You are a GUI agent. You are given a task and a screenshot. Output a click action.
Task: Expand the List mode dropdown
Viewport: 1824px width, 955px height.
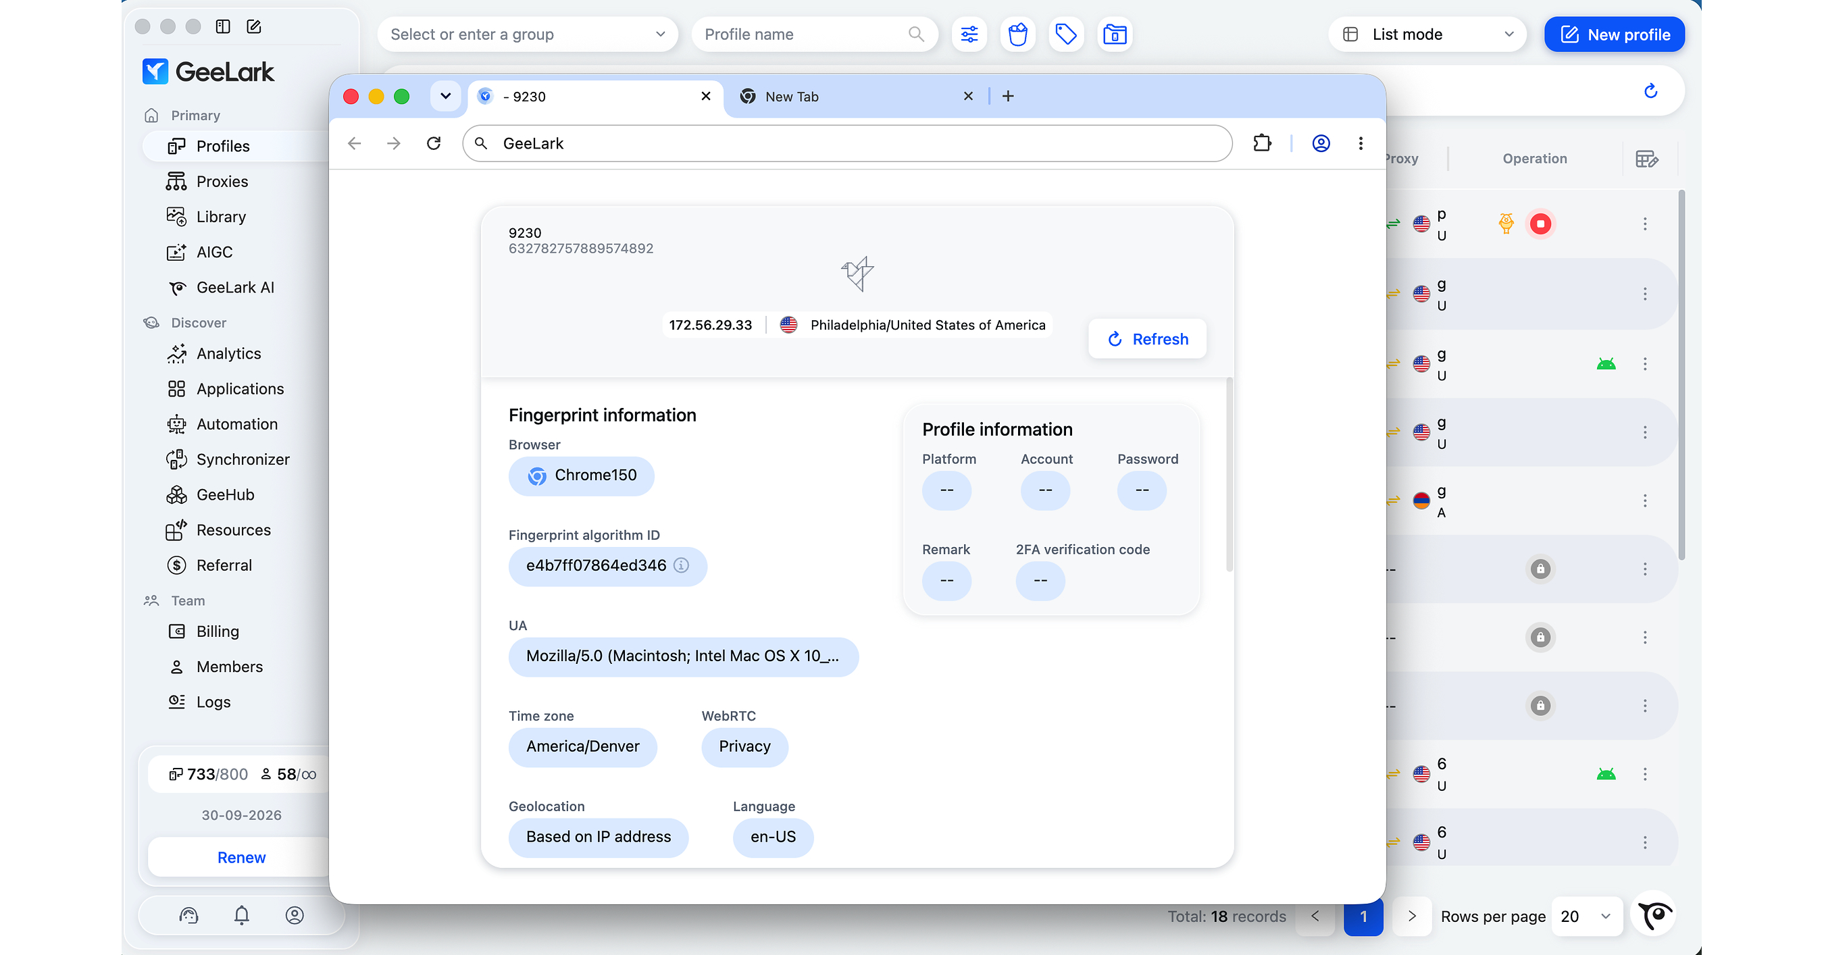pos(1427,34)
